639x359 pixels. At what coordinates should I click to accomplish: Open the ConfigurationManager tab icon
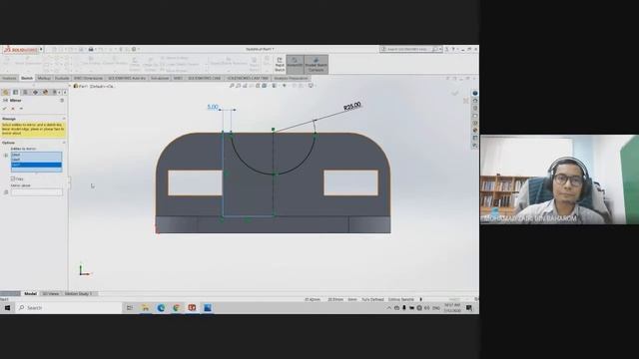point(25,93)
